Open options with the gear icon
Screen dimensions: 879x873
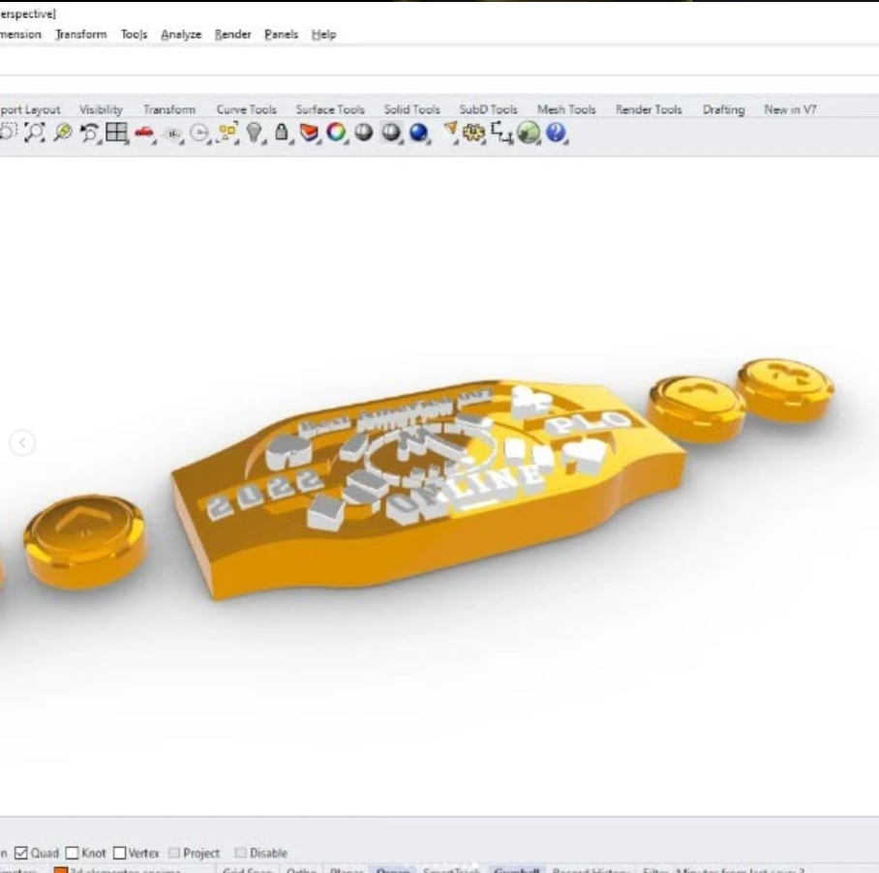point(474,134)
